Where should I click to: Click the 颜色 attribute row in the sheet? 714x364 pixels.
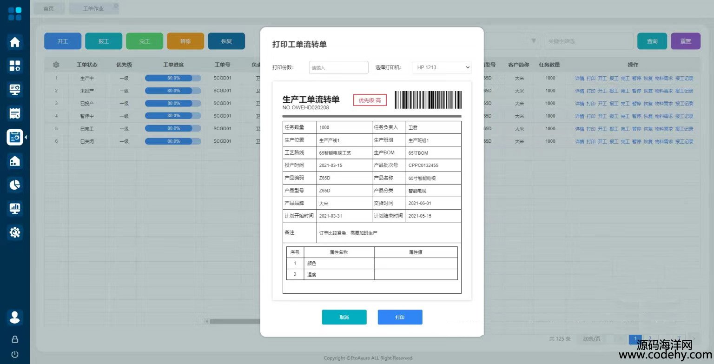(x=372, y=263)
